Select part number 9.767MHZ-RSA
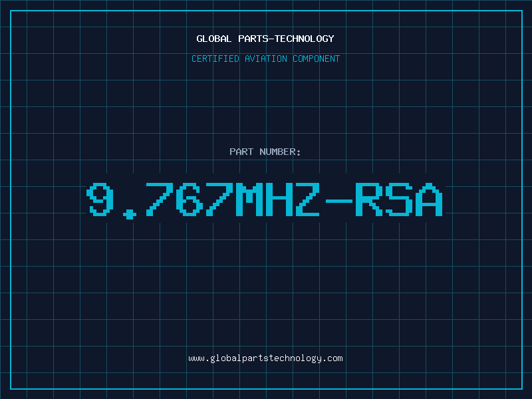532x399 pixels. [265, 200]
